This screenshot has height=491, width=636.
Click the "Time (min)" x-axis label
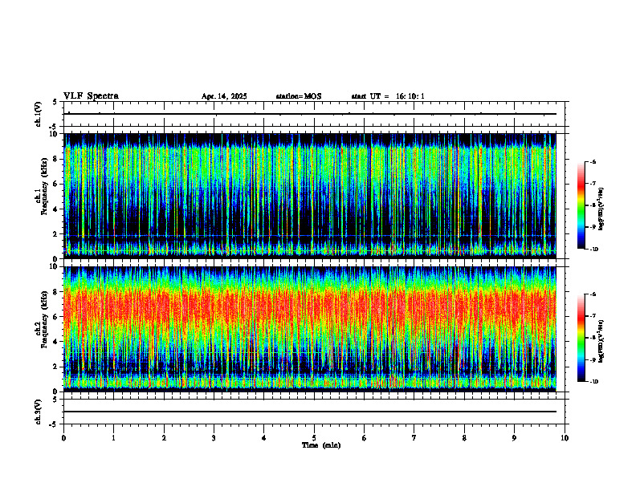coord(321,445)
